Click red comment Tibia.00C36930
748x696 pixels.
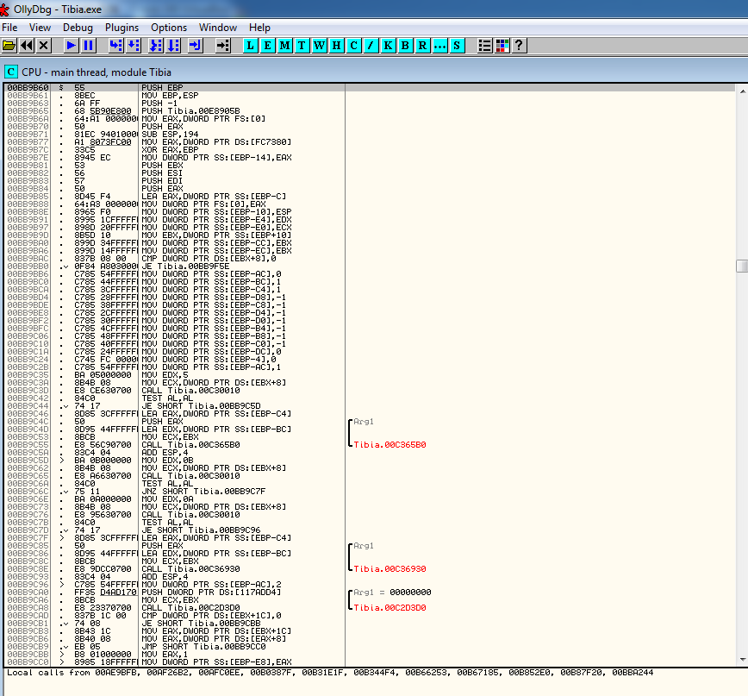[x=390, y=569]
